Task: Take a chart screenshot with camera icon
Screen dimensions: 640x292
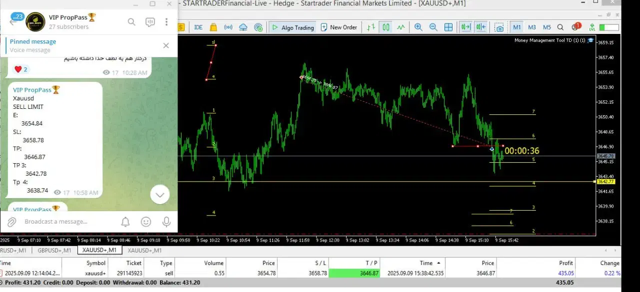Action: pyautogui.click(x=499, y=27)
